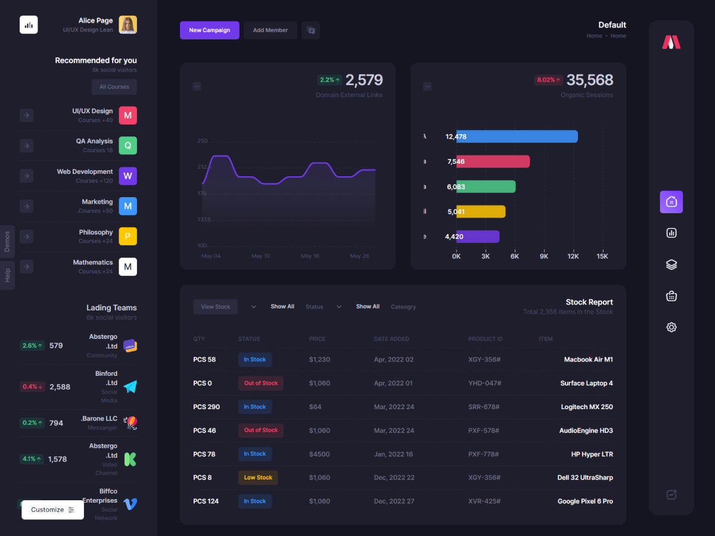This screenshot has width=715, height=536.
Task: Open the Help side tab
Action: click(x=7, y=275)
